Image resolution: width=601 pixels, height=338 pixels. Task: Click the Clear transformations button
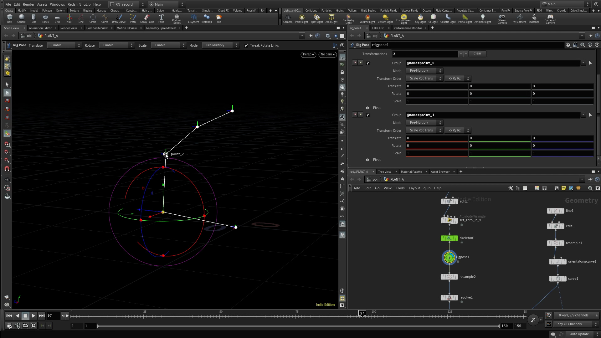click(x=477, y=54)
